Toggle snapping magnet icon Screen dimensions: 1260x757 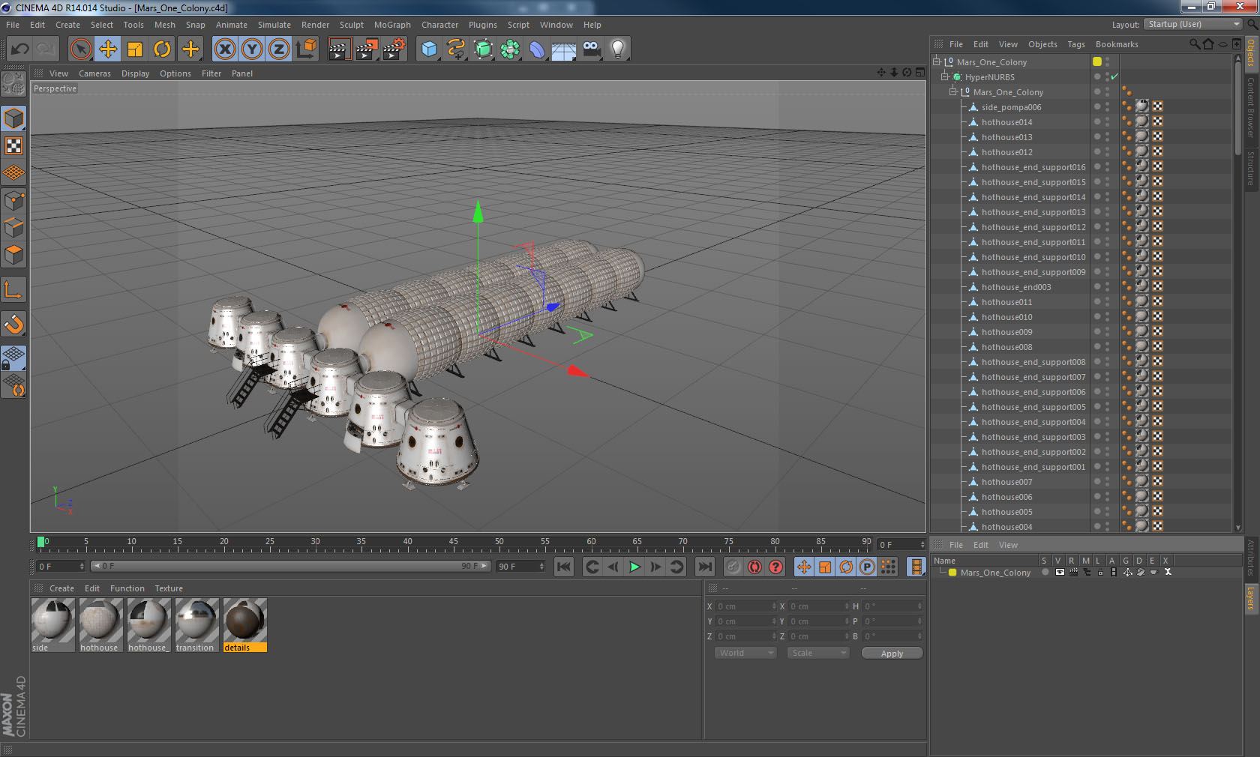[x=13, y=324]
